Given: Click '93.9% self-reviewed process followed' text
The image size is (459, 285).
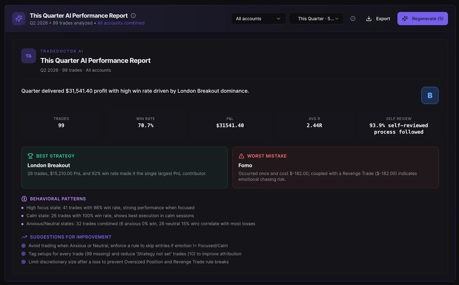Looking at the screenshot, I should click(399, 129).
